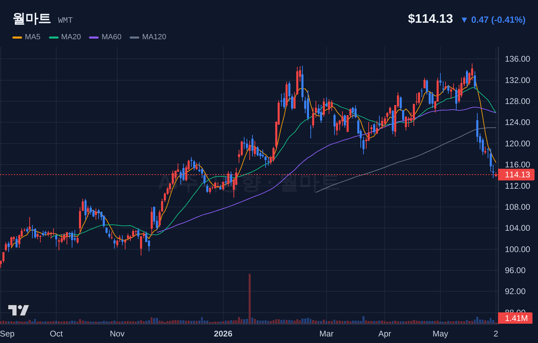Click the WMT ticker symbol

tap(65, 20)
